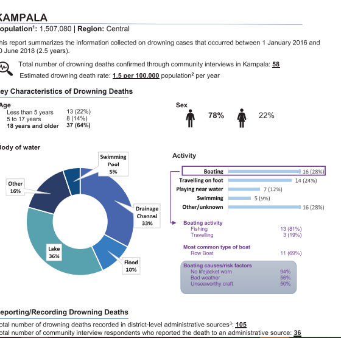Click the male figure icon
Screen dimensions: 341x338
coord(190,118)
